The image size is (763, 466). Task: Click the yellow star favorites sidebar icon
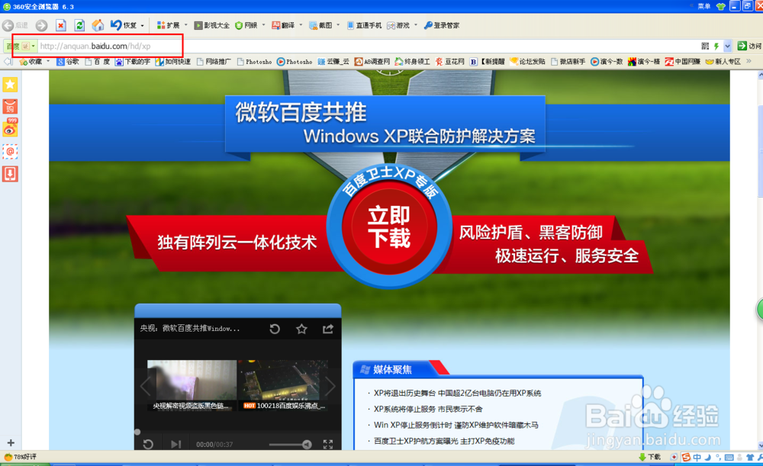[10, 85]
